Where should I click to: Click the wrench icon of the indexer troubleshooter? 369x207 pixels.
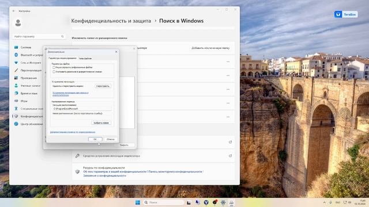click(77, 156)
